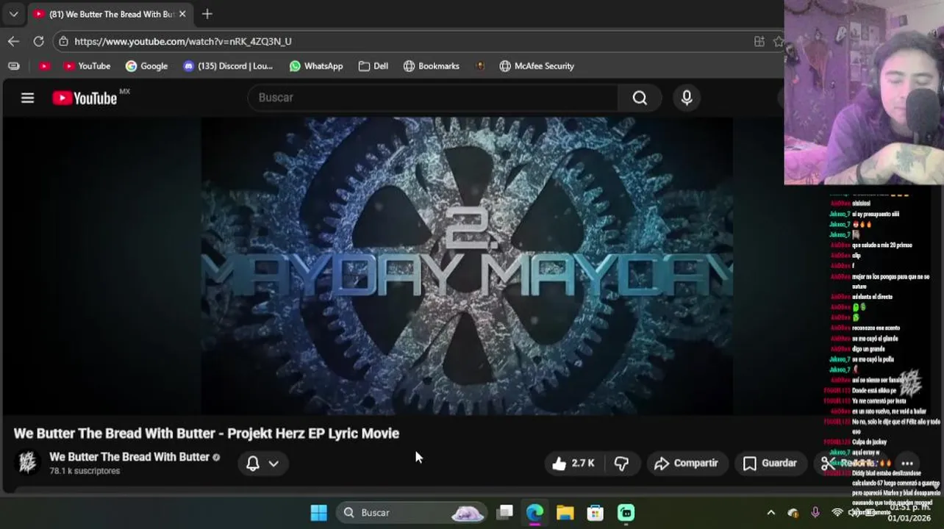Click the taskbar Buscar search box
The image size is (944, 529).
[412, 513]
